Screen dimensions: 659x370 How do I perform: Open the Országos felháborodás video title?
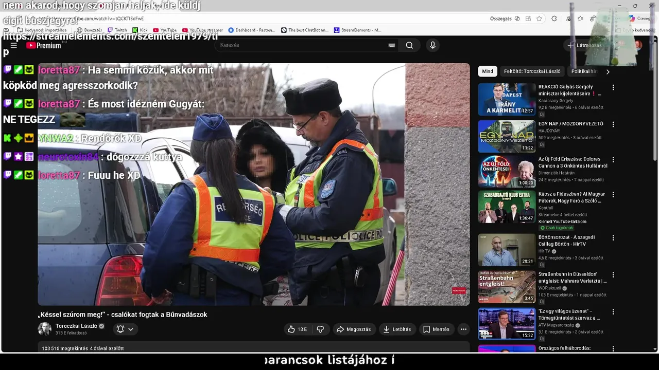564,348
